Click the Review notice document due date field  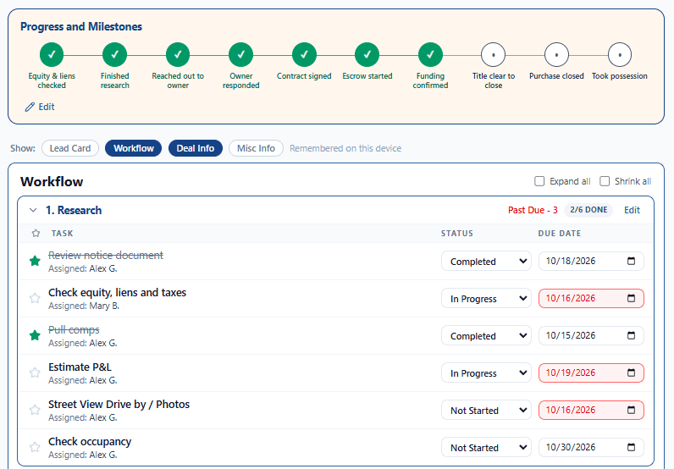tap(591, 261)
